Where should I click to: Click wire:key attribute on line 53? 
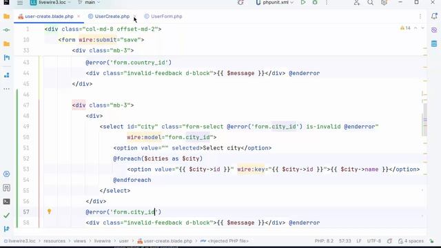(x=251, y=169)
